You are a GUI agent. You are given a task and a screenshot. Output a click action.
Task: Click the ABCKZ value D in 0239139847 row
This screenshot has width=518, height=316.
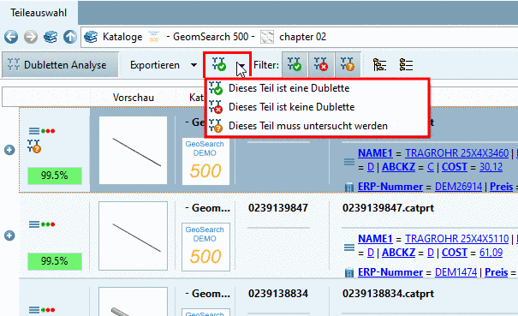click(431, 253)
